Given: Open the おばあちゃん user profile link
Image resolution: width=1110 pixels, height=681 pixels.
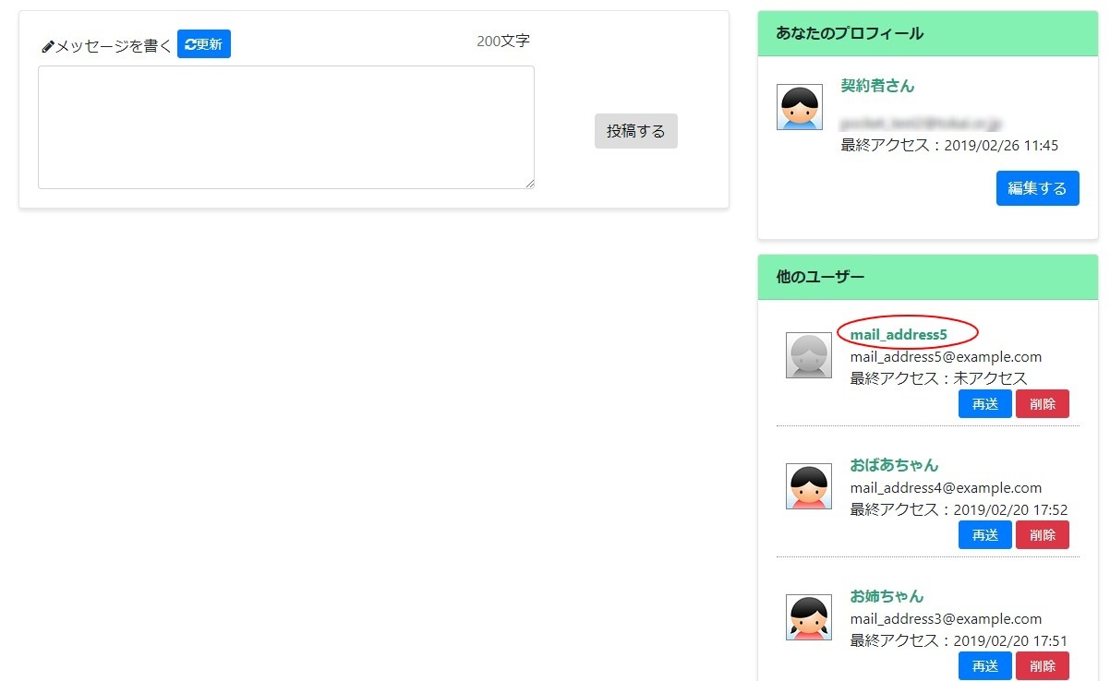Looking at the screenshot, I should tap(893, 464).
